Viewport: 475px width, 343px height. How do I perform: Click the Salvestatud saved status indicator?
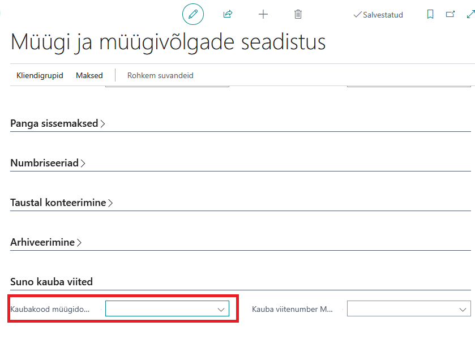tap(378, 15)
